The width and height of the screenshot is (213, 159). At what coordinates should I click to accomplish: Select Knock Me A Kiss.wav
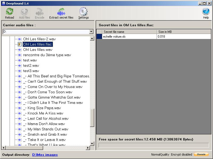coord(43,113)
